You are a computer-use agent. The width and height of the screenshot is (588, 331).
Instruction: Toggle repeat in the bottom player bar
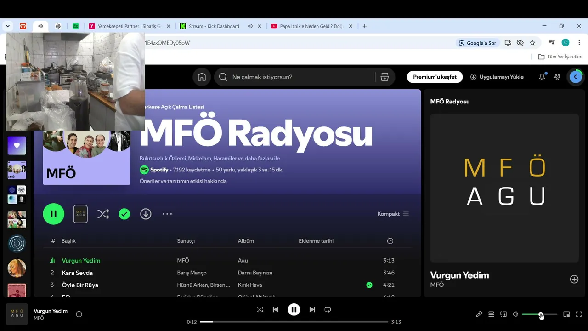point(328,309)
